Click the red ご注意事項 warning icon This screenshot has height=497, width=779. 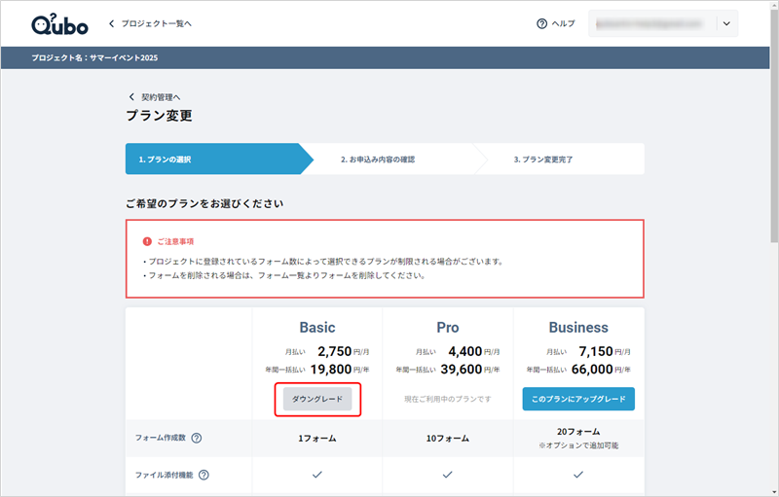pyautogui.click(x=147, y=240)
